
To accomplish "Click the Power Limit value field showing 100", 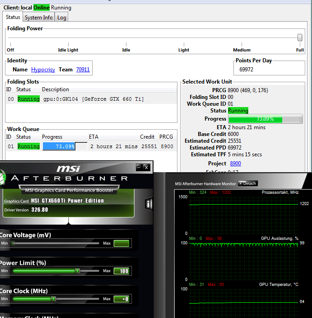I will pyautogui.click(x=121, y=271).
